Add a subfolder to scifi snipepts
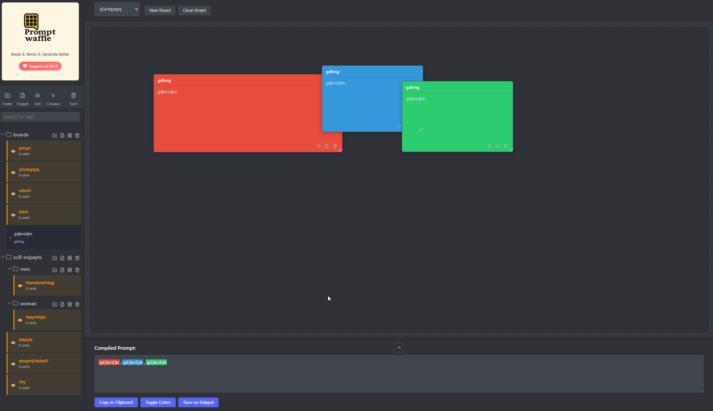This screenshot has width=713, height=411. 55,258
